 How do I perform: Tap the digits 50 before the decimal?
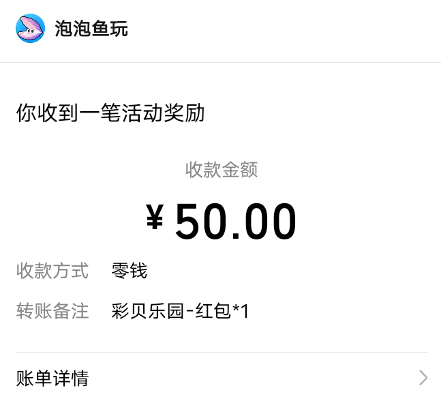(x=200, y=222)
